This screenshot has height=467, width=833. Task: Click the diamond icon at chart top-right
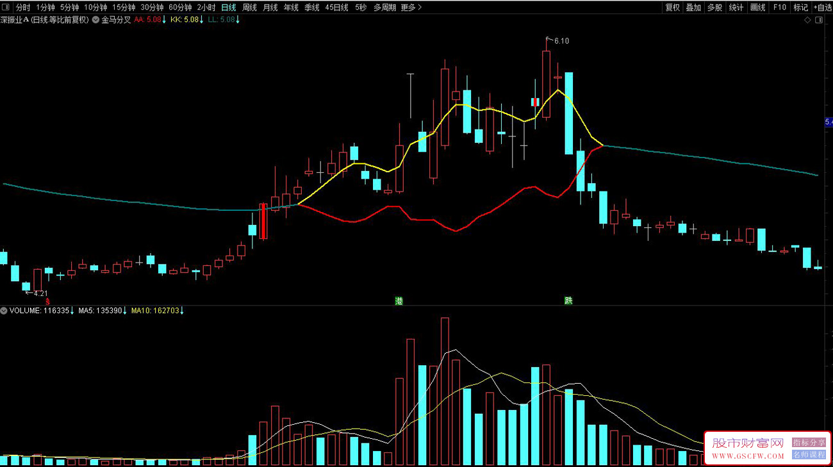click(x=808, y=20)
